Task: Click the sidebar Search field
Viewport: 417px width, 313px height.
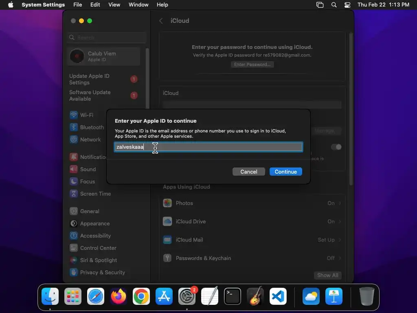Action: [x=107, y=37]
